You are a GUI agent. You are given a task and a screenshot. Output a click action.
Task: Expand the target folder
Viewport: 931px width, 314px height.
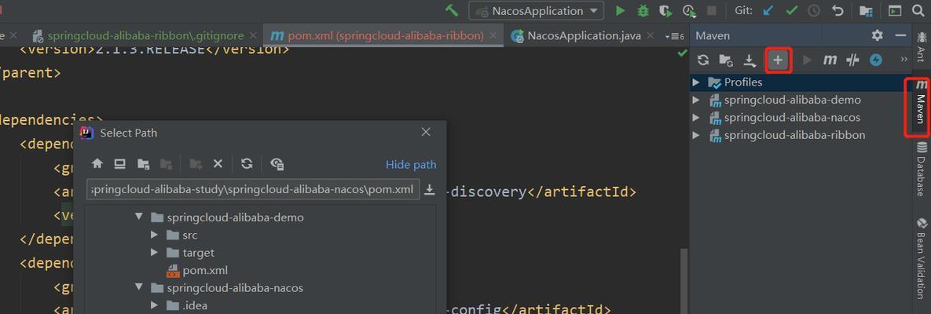[155, 252]
